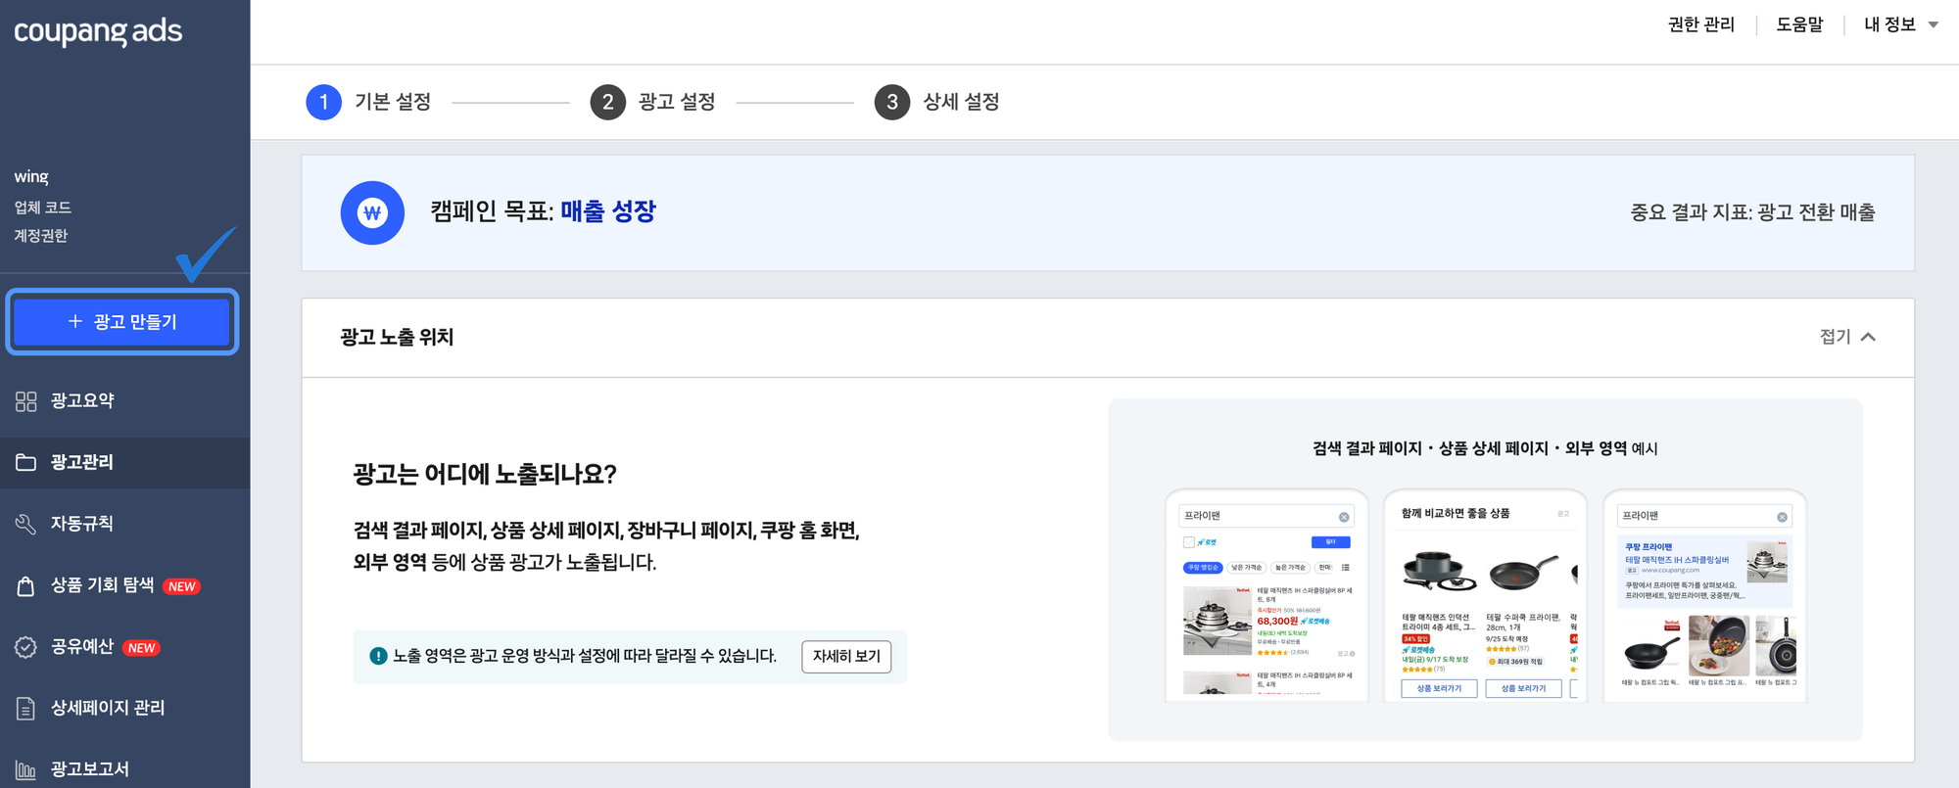Viewport: 1959px width, 788px height.
Task: Click the step 1 number circle
Action: click(x=324, y=102)
